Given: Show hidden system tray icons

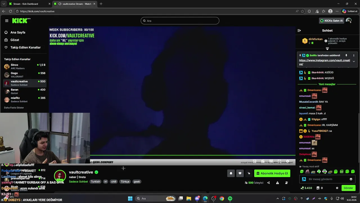Looking at the screenshot, I should click(278, 198).
